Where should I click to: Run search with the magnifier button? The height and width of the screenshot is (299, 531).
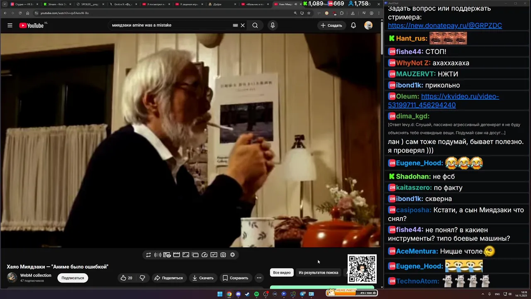click(x=255, y=25)
